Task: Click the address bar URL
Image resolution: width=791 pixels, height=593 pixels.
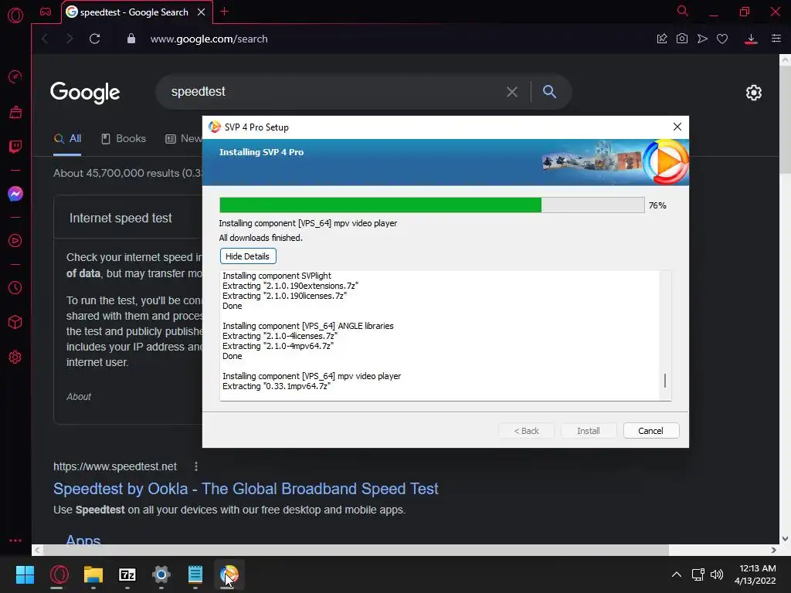Action: coord(209,39)
